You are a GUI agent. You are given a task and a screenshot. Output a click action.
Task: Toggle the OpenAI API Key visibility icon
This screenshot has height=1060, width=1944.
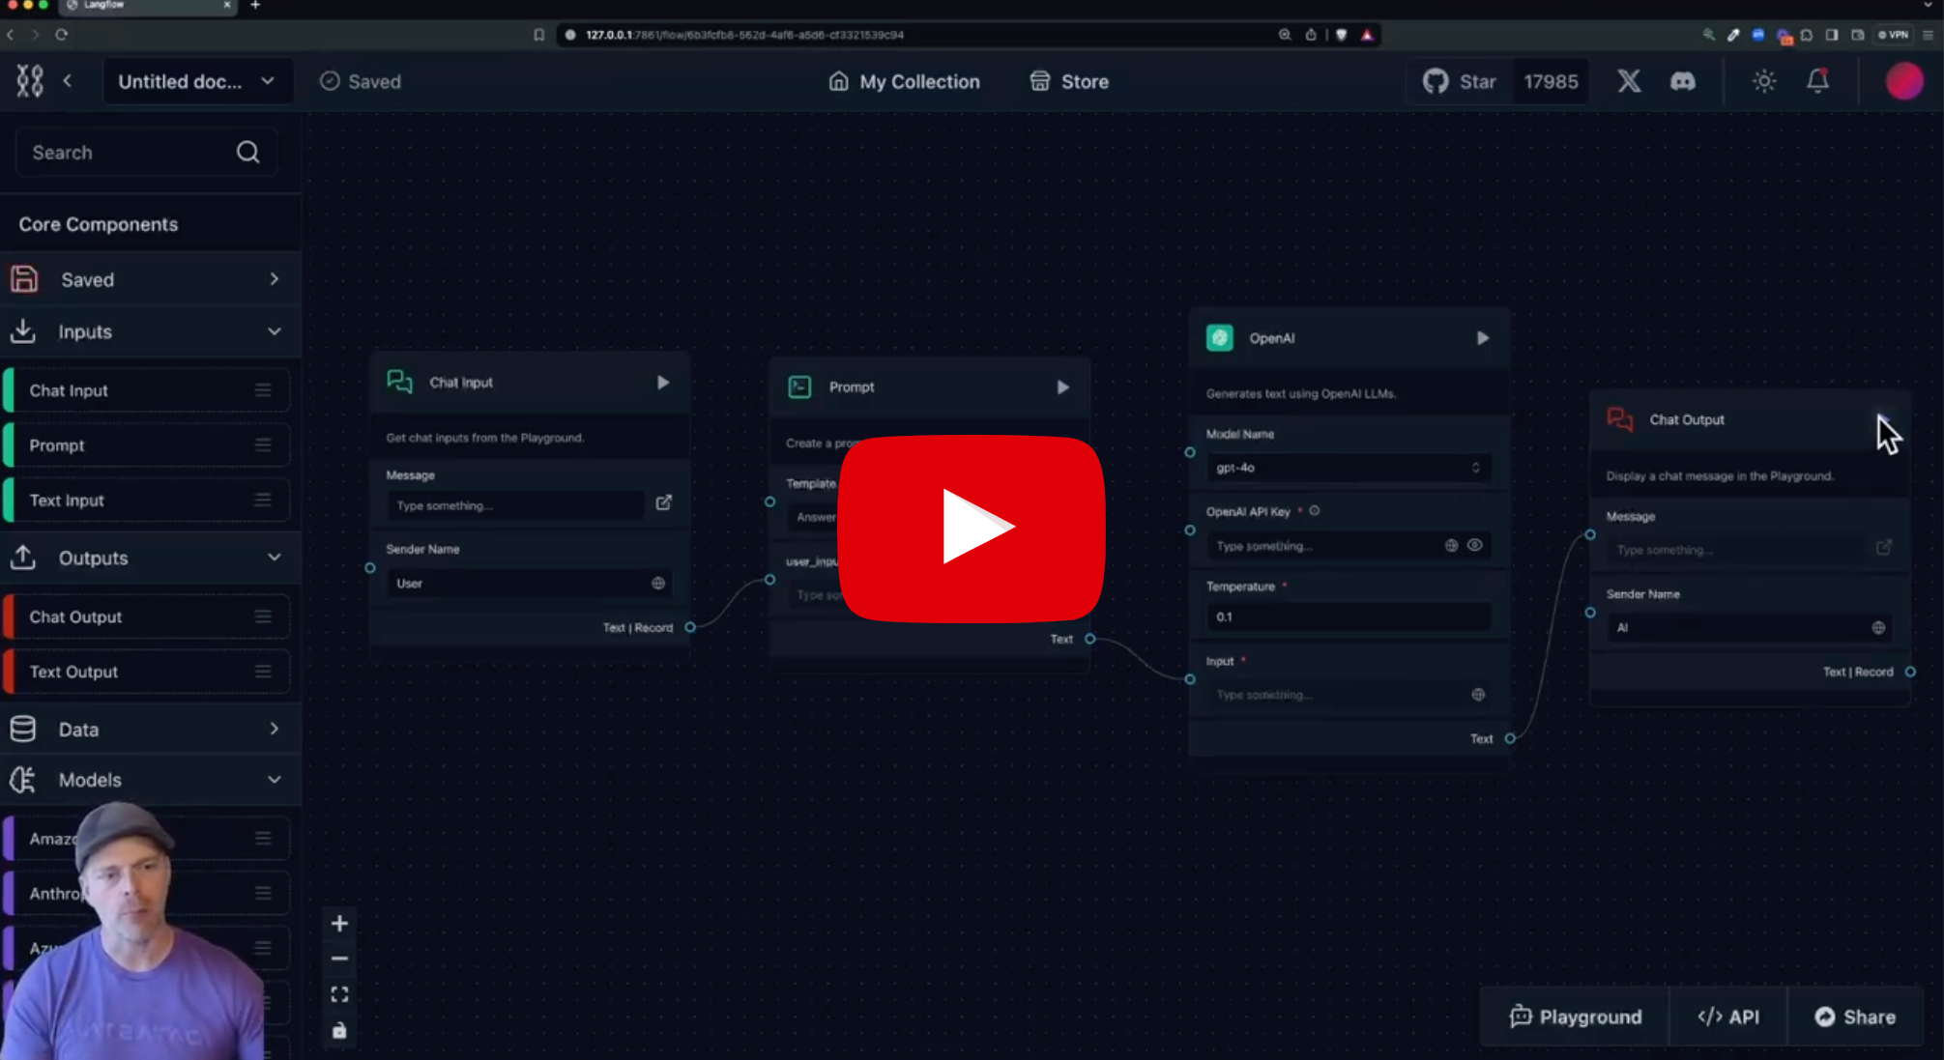[x=1475, y=544]
